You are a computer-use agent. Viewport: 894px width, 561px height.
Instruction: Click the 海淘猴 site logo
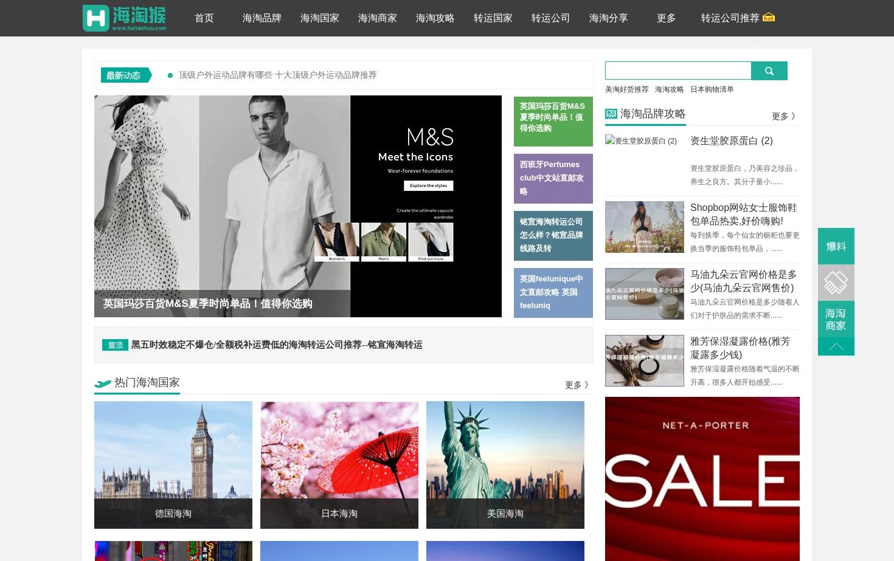[125, 18]
